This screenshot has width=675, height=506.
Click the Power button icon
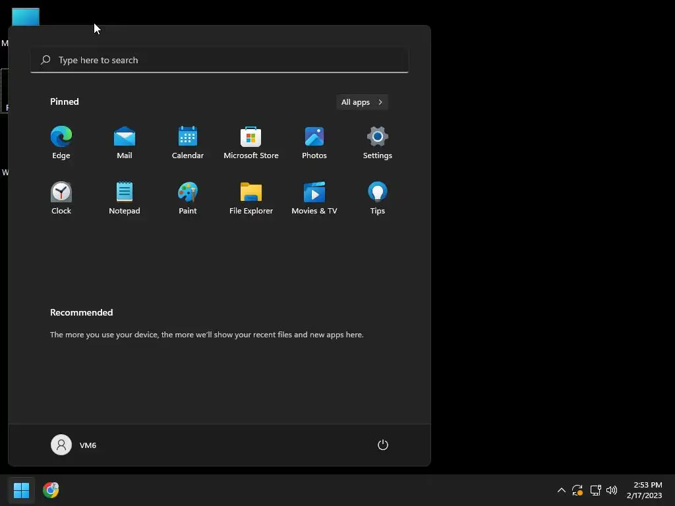(x=383, y=445)
